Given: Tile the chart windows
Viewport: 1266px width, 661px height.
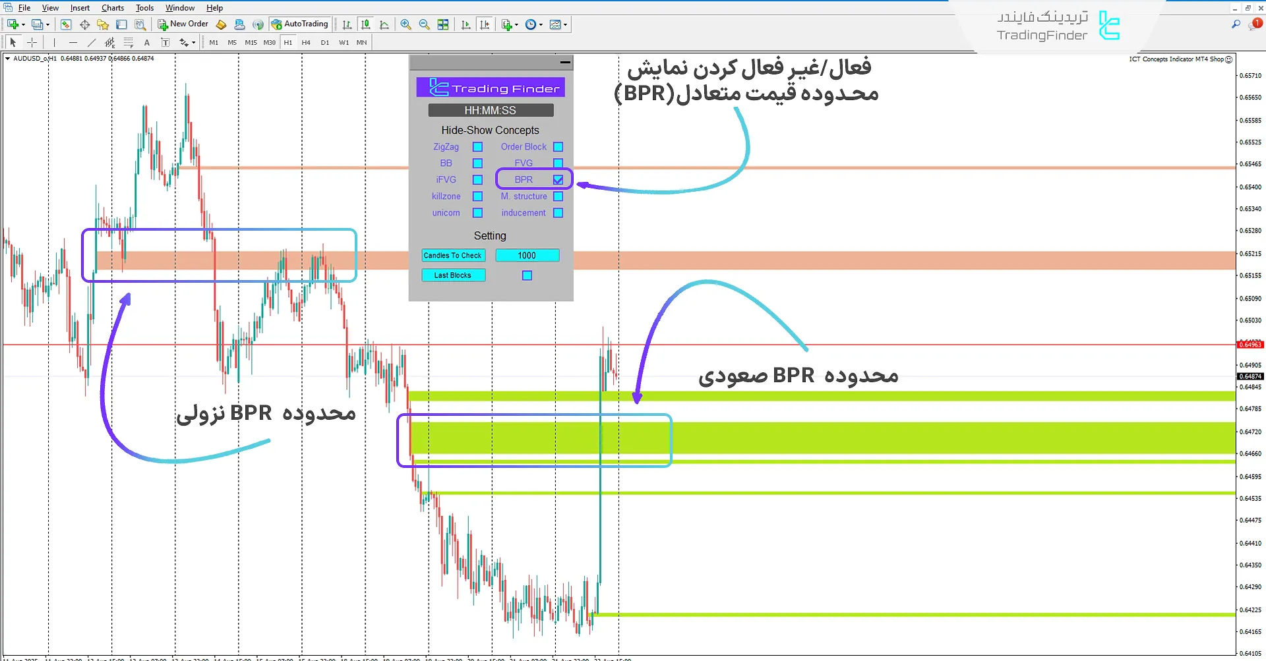Looking at the screenshot, I should tap(443, 24).
